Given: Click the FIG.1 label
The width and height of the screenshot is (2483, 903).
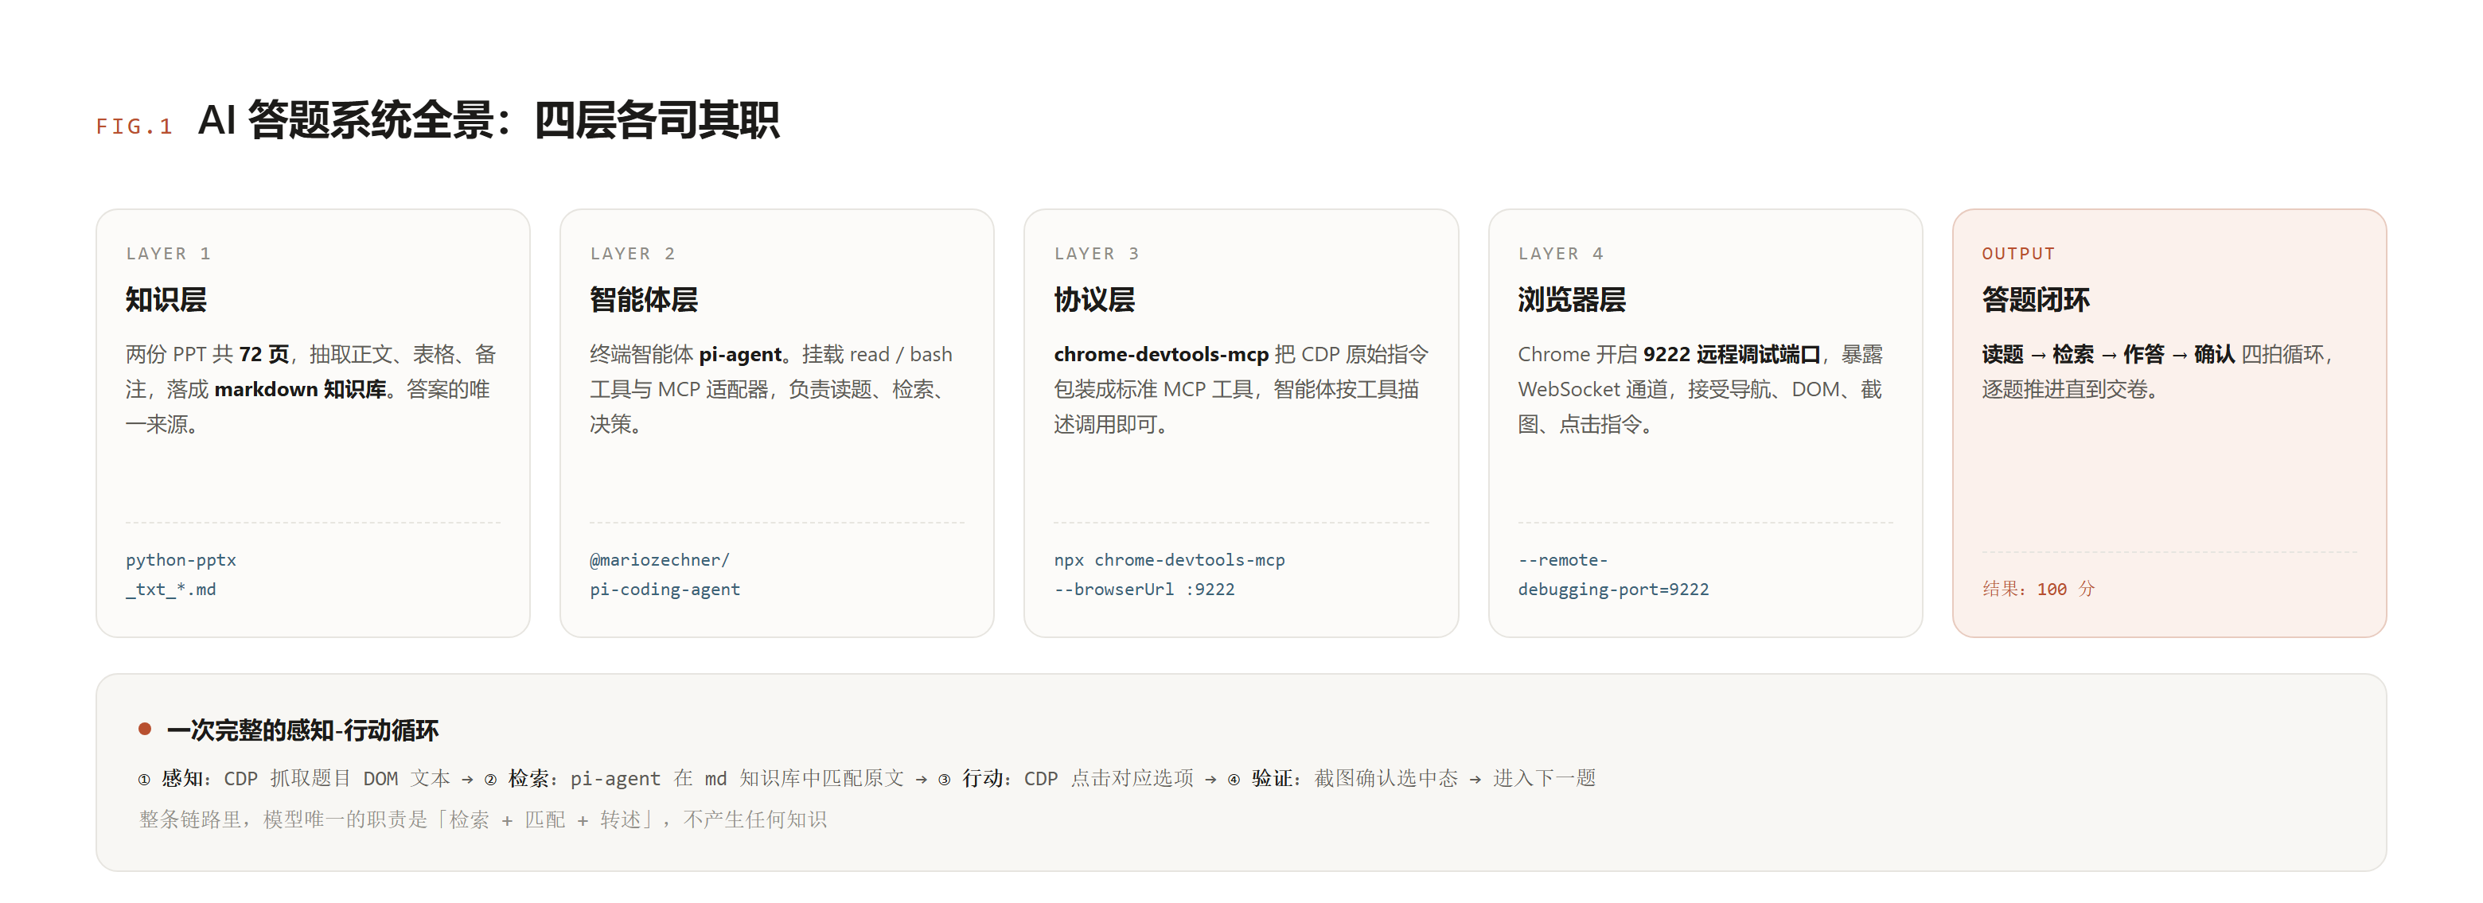Looking at the screenshot, I should tap(134, 126).
